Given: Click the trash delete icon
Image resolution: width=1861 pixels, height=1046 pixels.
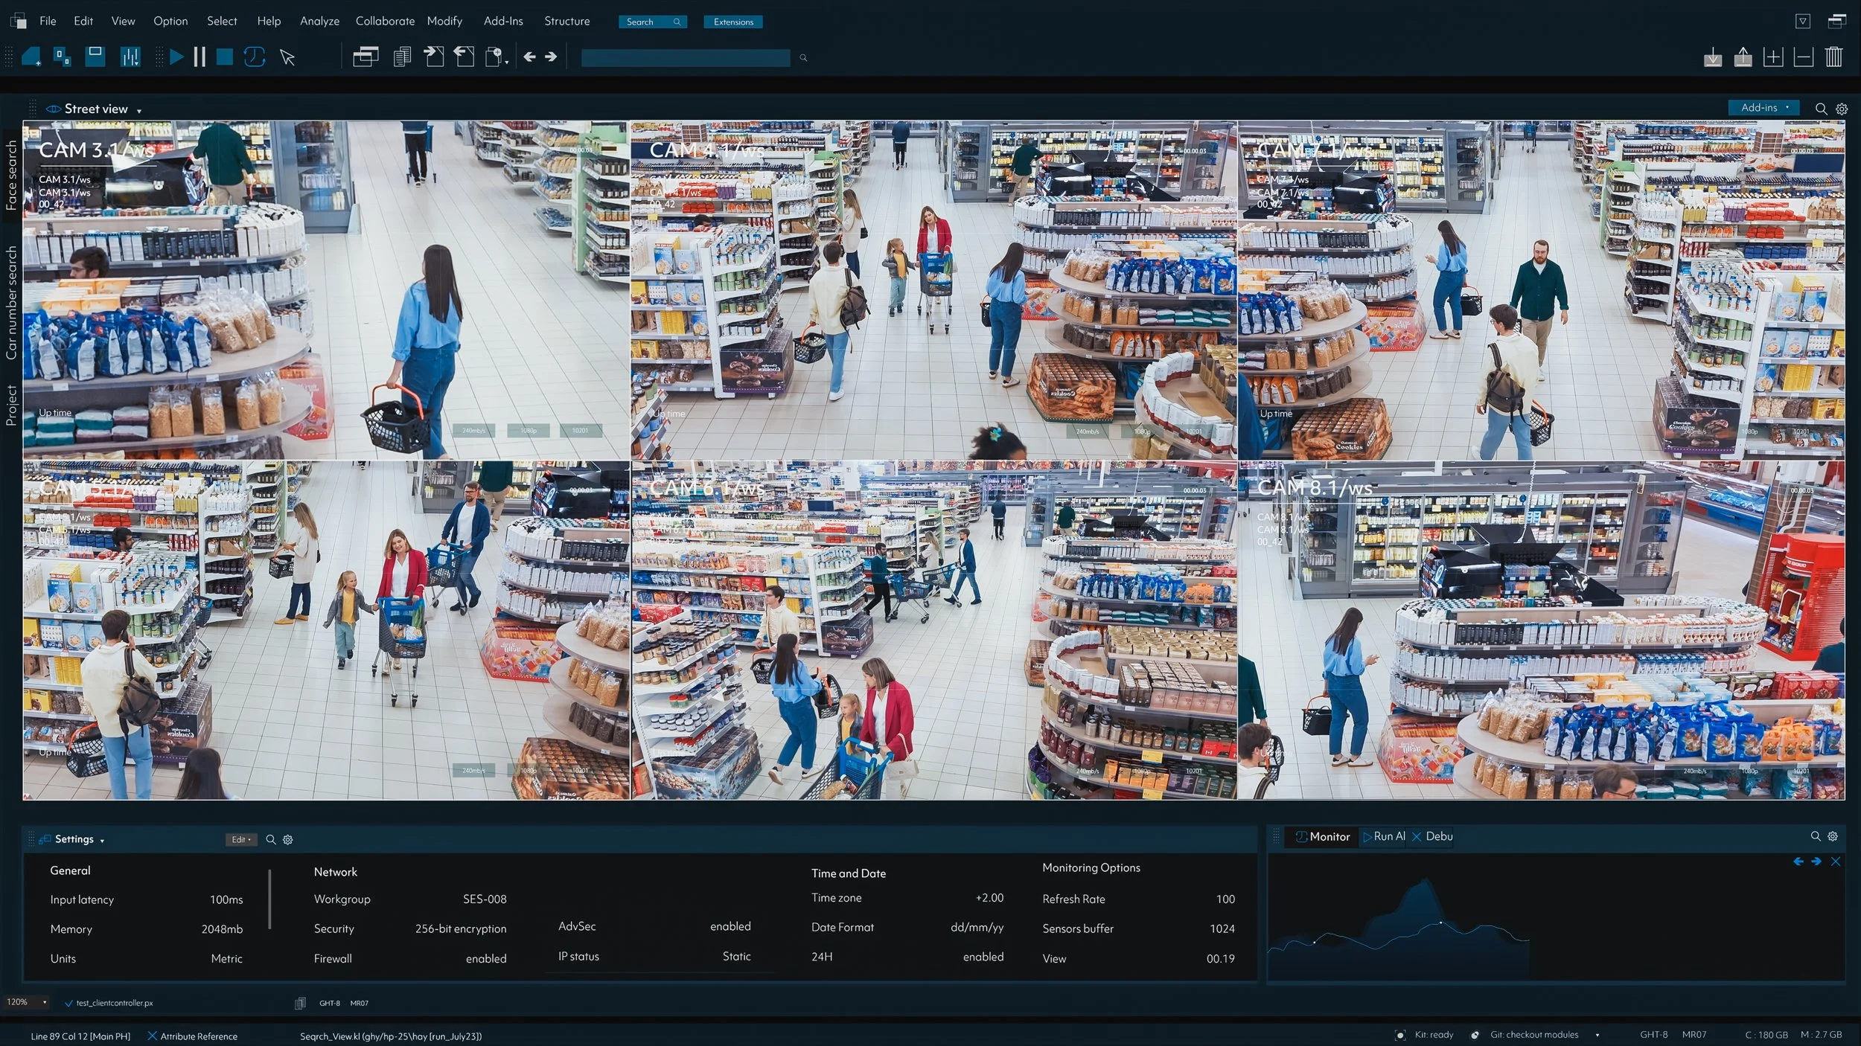Looking at the screenshot, I should pyautogui.click(x=1834, y=57).
